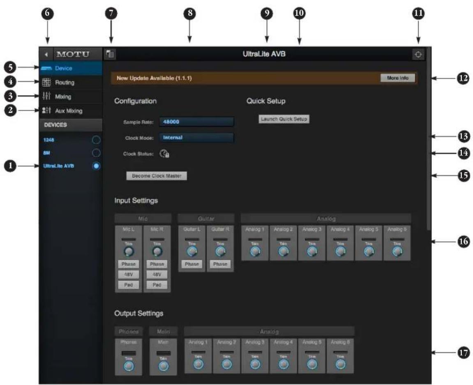
Task: Enable 48V on Mic L
Action: [129, 274]
